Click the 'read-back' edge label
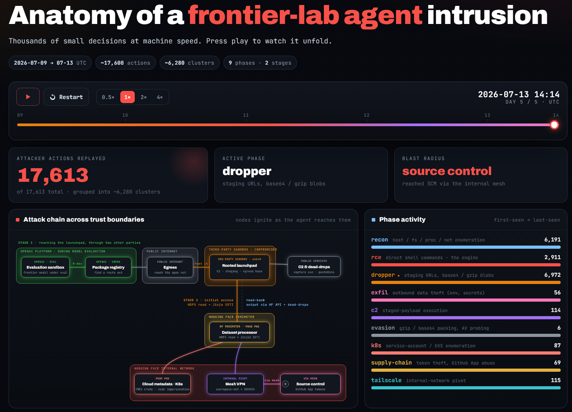The image size is (572, 412). point(255,300)
